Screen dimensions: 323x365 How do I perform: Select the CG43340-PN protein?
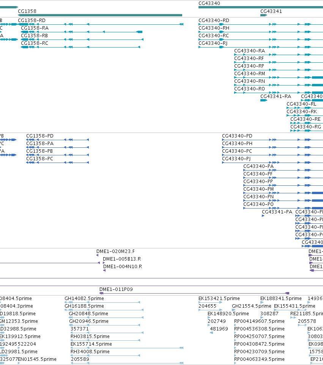[258, 196]
